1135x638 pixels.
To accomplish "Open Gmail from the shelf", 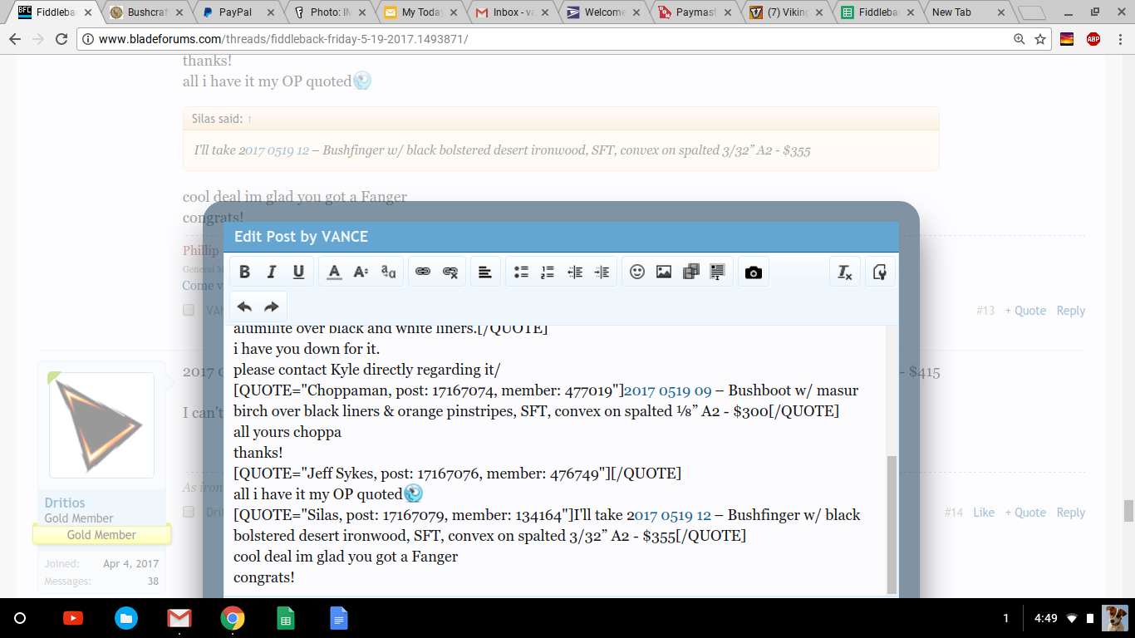I will coord(179,618).
